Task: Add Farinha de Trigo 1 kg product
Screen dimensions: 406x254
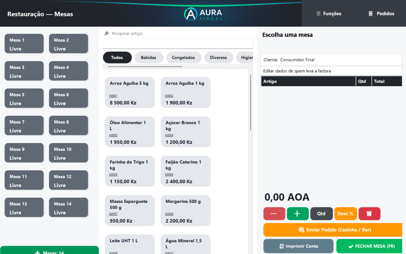Action: point(130,171)
